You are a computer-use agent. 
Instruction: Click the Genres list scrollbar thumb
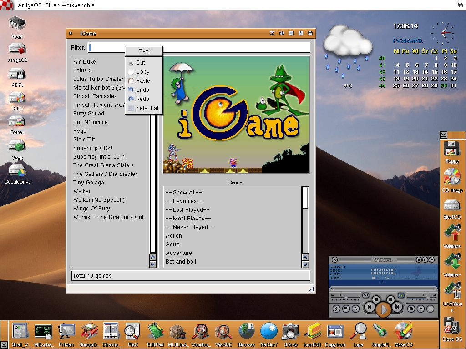point(305,198)
